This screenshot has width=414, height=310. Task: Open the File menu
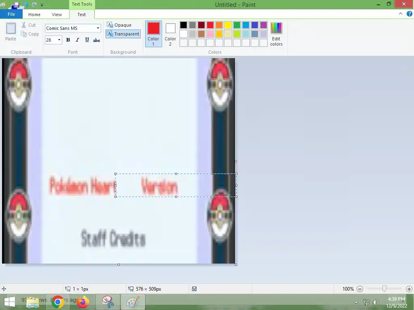[11, 14]
